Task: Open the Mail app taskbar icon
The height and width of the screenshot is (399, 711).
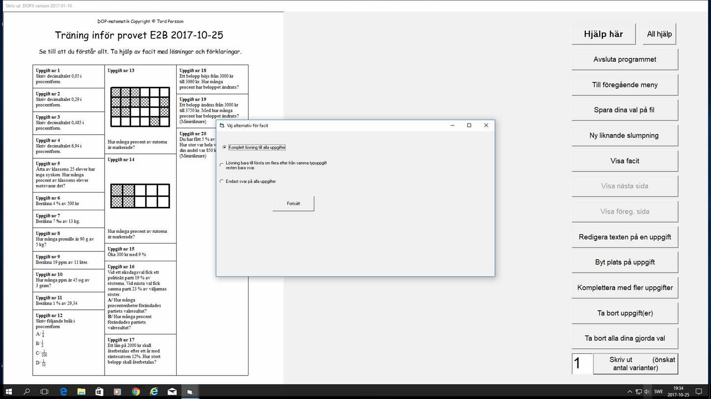Action: pos(172,392)
